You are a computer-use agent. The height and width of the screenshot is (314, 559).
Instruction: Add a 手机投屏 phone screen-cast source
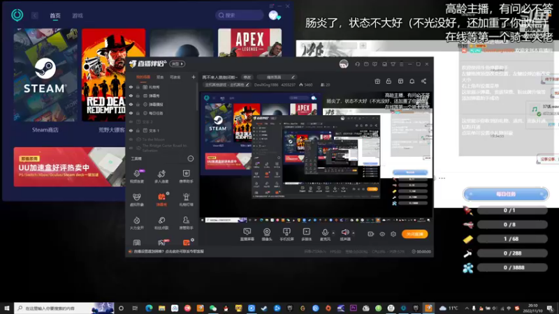(x=286, y=234)
